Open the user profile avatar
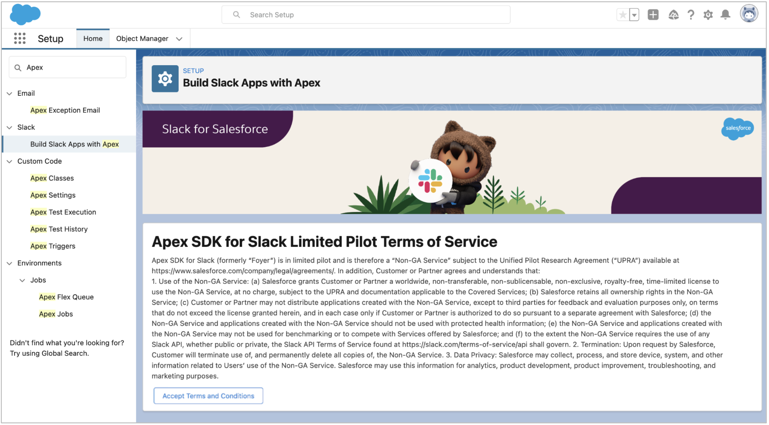The height and width of the screenshot is (425, 769). [749, 13]
